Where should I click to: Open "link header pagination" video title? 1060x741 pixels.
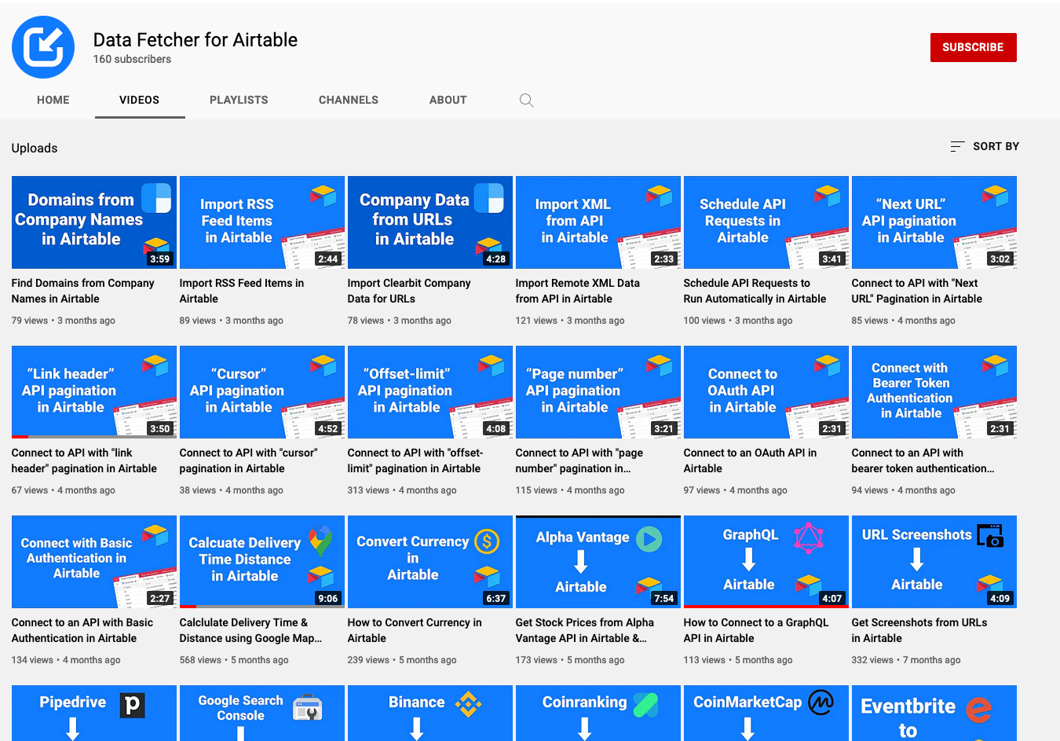pyautogui.click(x=84, y=460)
